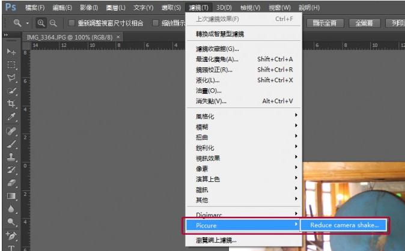Viewport: 405px width, 251px height.
Task: Expand the 其他 submenu
Action: tap(244, 200)
